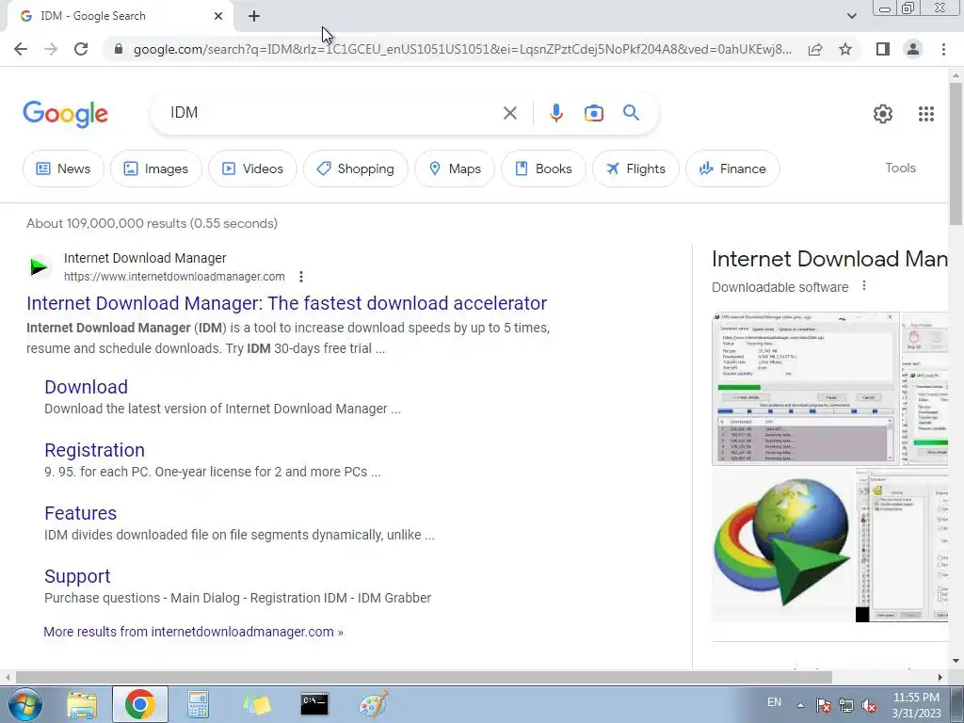
Task: Filter results by Images
Action: click(156, 169)
